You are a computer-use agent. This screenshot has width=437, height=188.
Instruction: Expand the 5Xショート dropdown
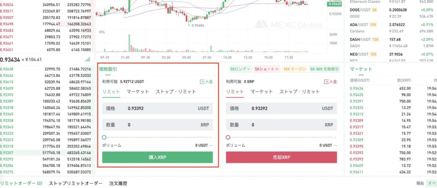266,69
